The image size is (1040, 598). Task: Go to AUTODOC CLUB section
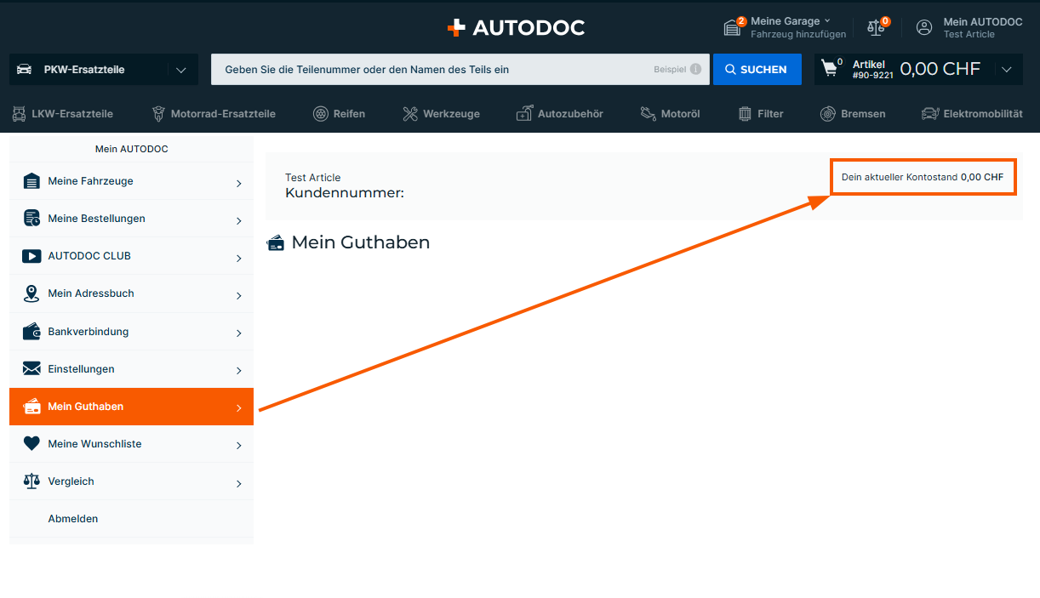(x=131, y=256)
